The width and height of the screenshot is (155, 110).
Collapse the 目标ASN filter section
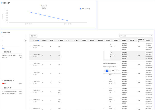point(2,88)
